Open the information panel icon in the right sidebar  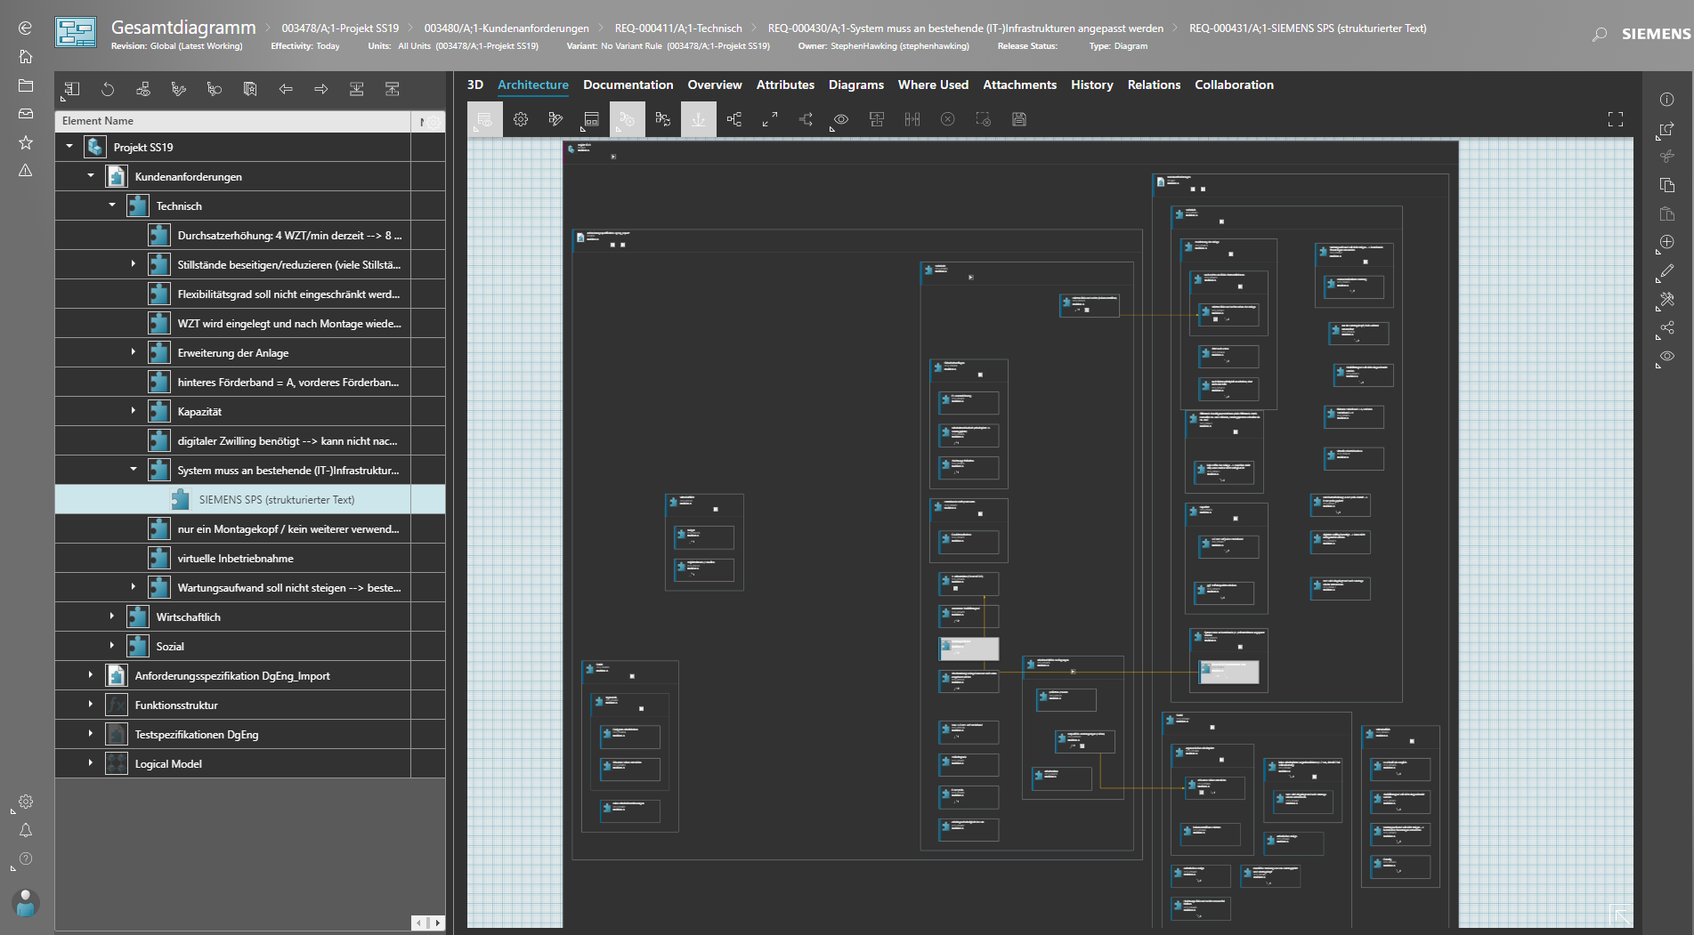1667,100
